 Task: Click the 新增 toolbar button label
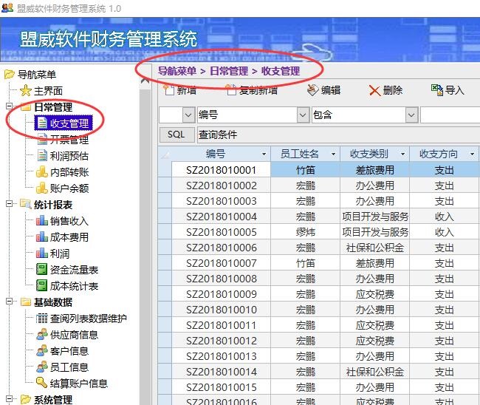[x=186, y=90]
